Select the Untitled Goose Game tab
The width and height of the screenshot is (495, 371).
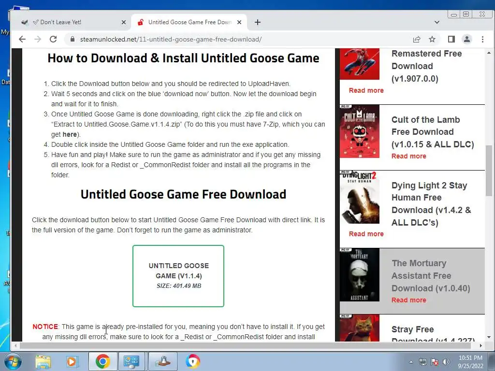189,22
